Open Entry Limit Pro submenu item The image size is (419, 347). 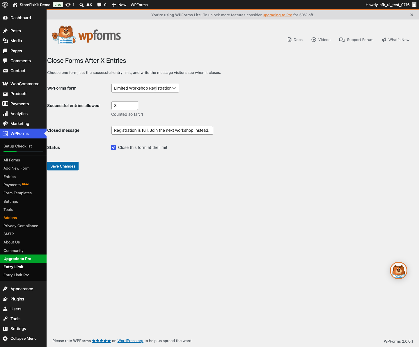click(x=16, y=275)
